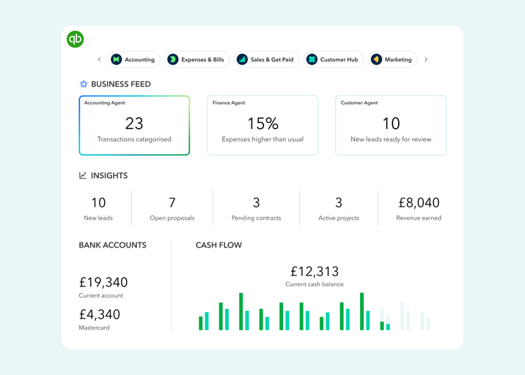
Task: Select the Open proposals insight
Action: 172,209
